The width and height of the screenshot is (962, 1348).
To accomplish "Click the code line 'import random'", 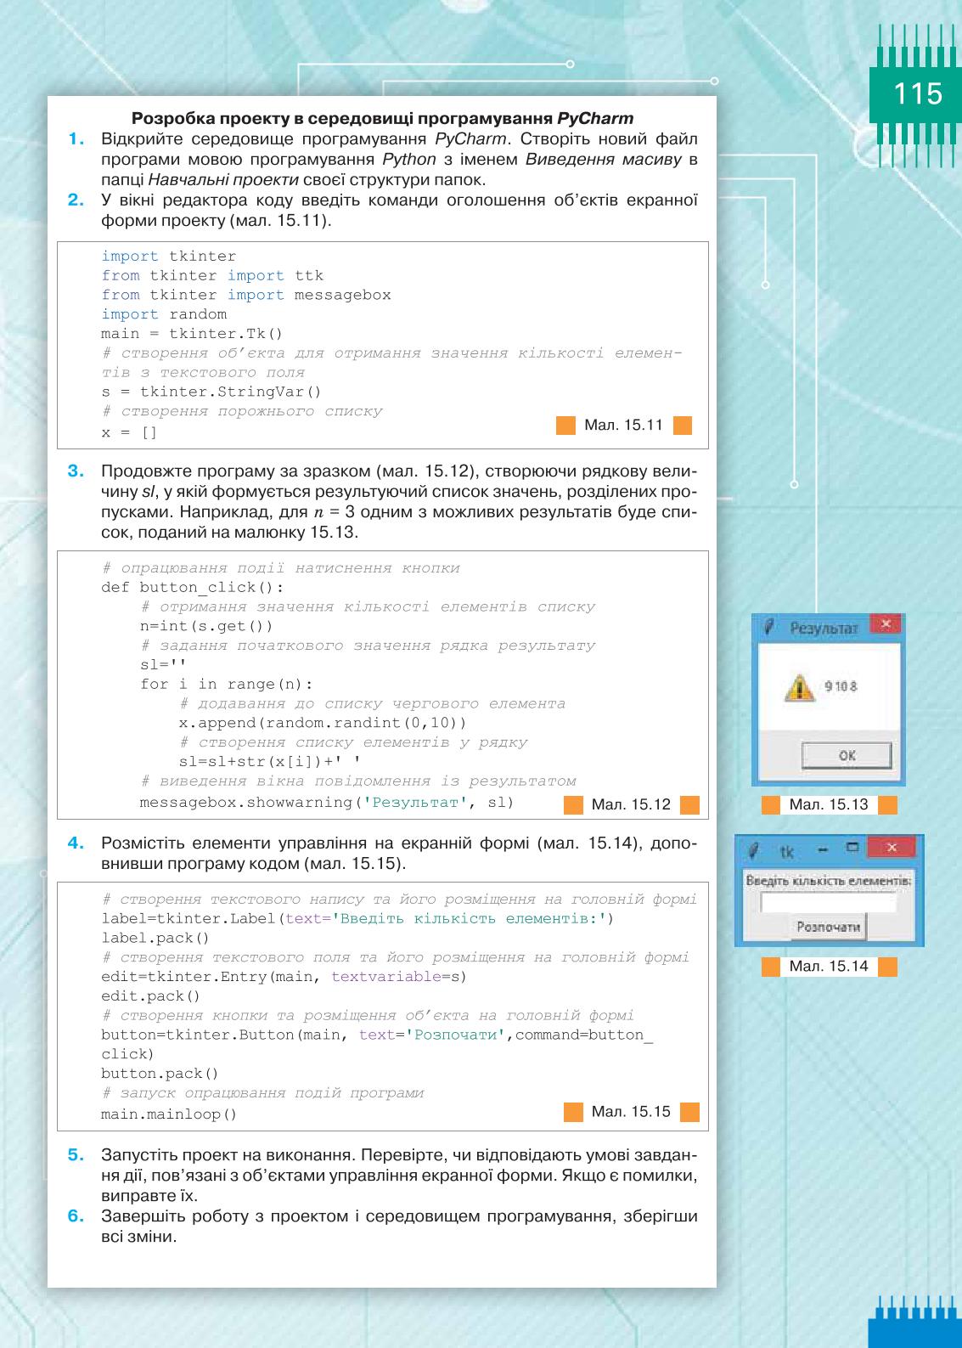I will click(164, 314).
